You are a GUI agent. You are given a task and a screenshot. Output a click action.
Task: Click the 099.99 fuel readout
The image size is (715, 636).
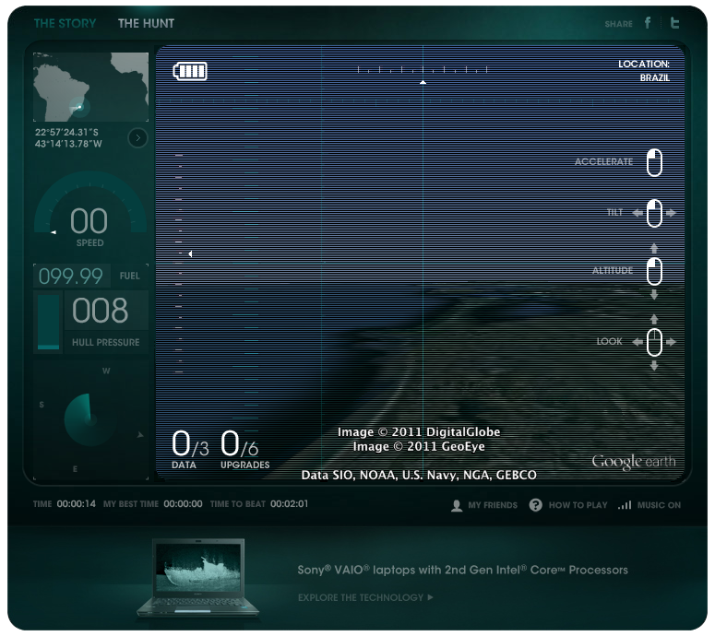coord(71,276)
